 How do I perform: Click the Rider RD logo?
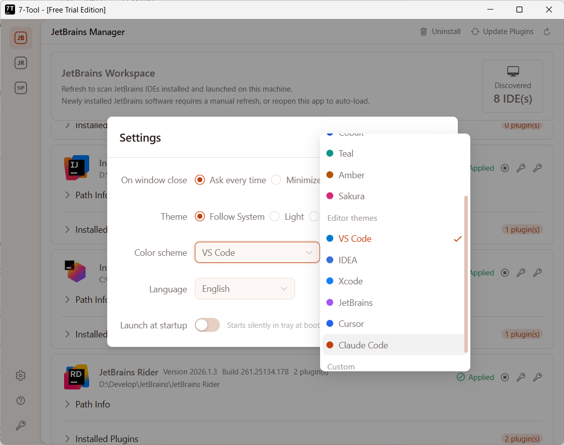click(76, 377)
